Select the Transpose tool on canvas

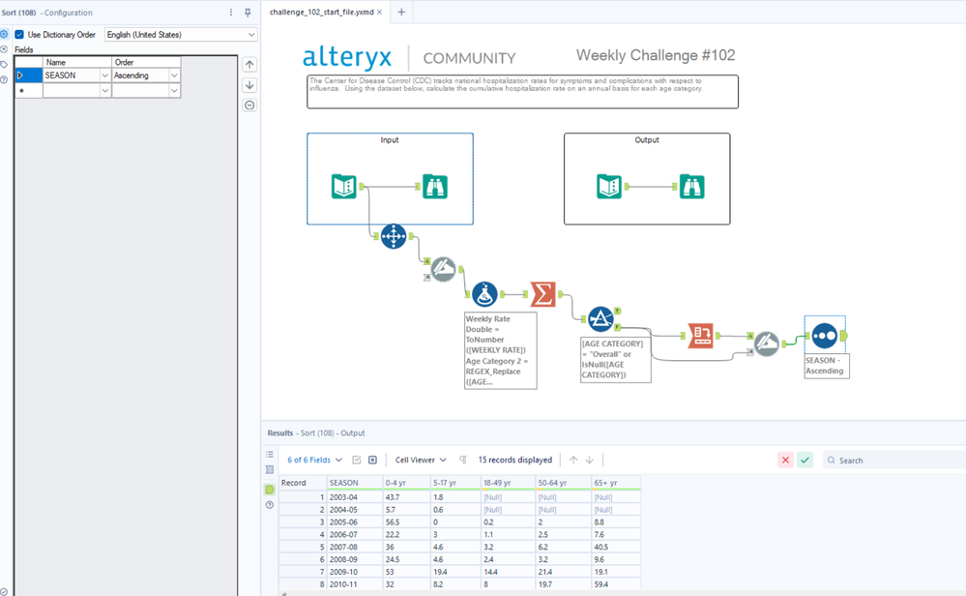393,236
